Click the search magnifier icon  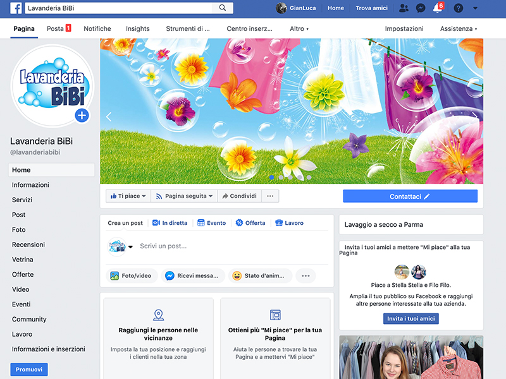tap(223, 8)
